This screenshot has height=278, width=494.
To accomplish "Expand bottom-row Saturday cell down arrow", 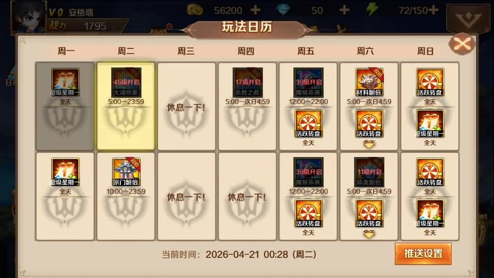I will pyautogui.click(x=369, y=234).
